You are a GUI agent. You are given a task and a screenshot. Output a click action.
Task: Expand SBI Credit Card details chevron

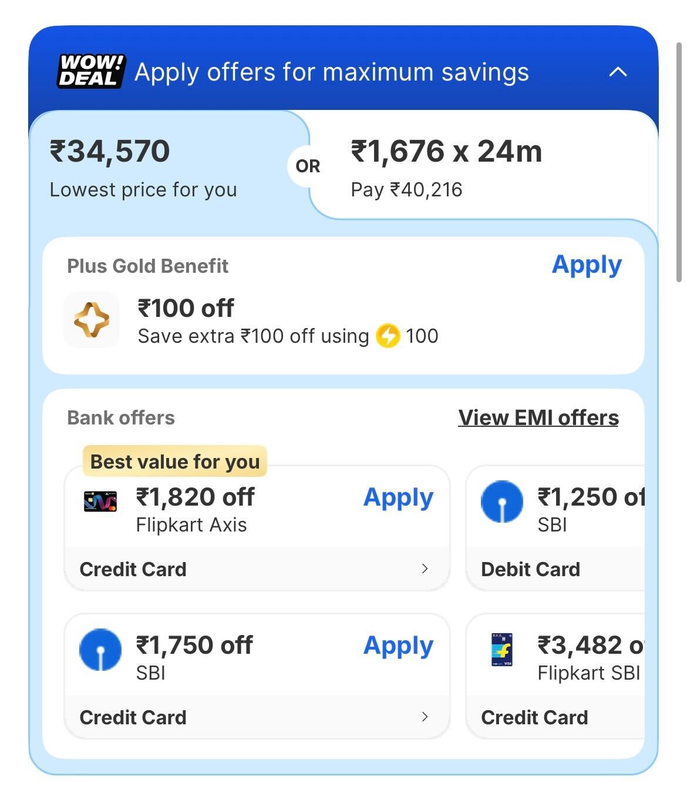[425, 717]
